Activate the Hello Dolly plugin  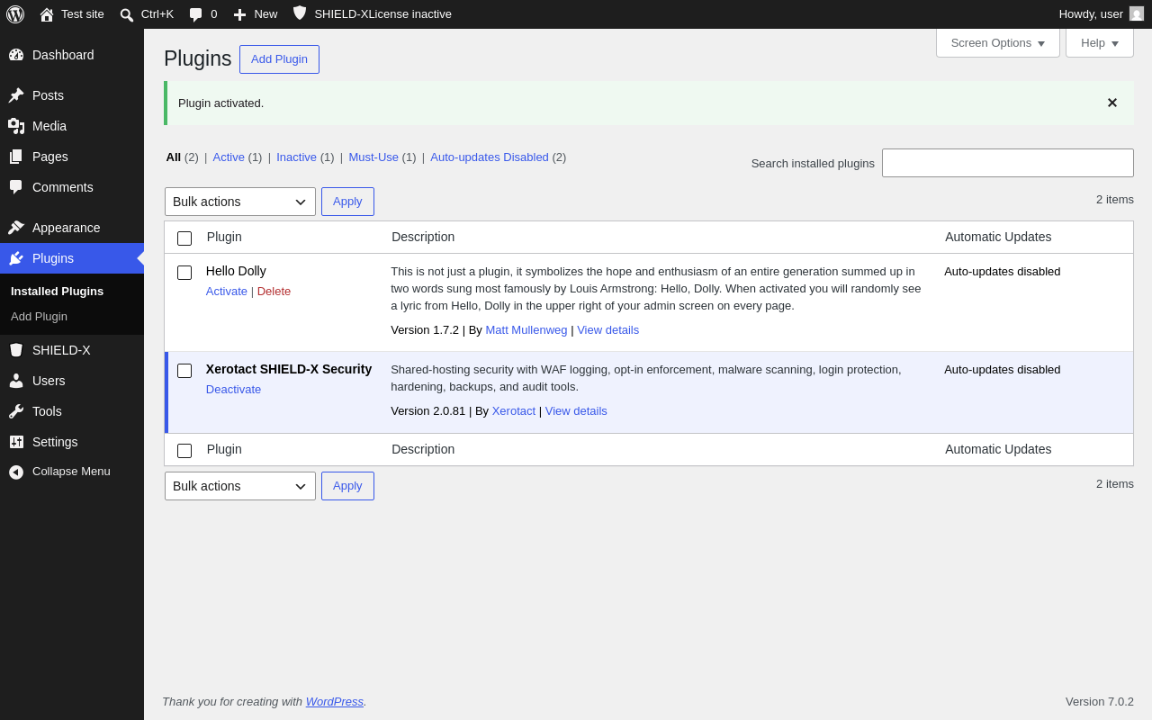coord(227,291)
